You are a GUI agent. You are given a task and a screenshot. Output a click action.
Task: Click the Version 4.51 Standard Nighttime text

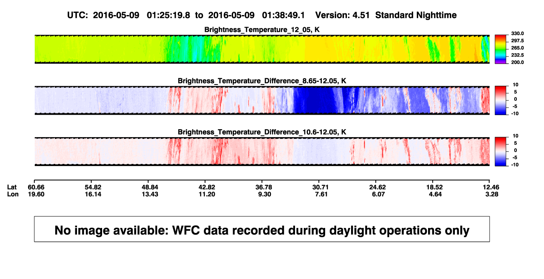pos(386,15)
